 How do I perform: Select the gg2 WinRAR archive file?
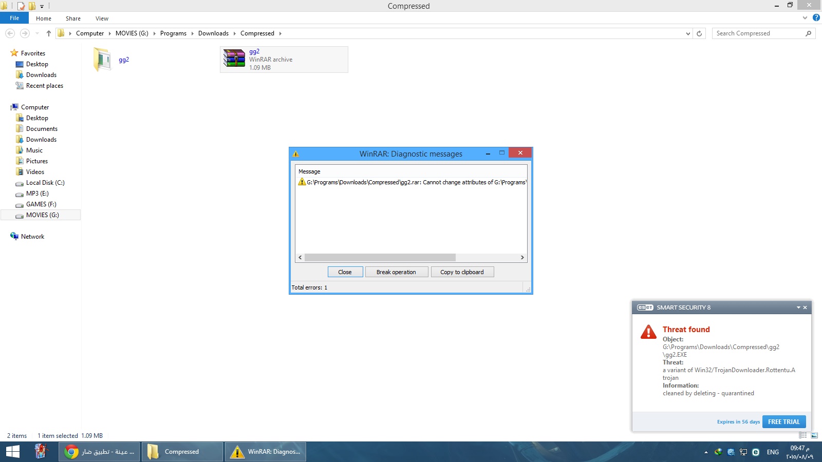pos(284,60)
